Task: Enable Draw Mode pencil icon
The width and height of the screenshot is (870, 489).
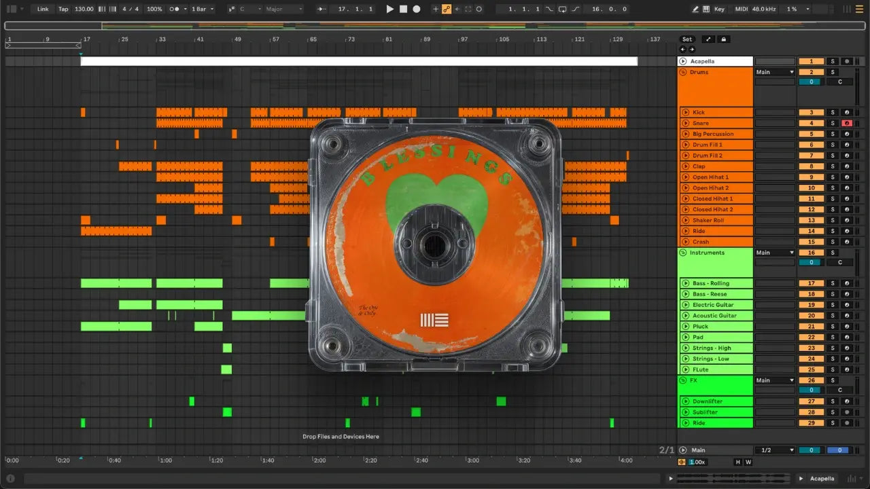Action: (695, 9)
